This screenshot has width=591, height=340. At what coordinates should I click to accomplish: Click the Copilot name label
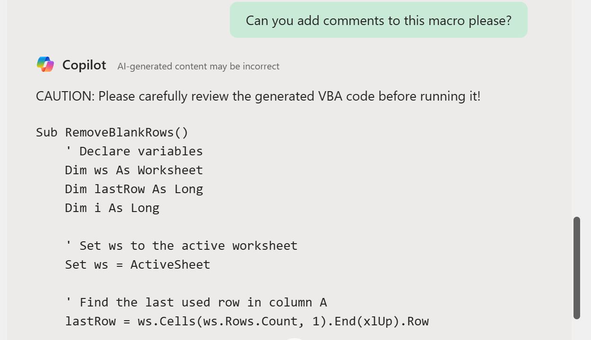(x=84, y=65)
